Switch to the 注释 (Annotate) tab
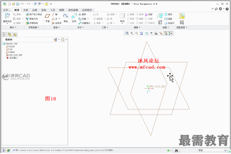The image size is (231, 154). 35,10
